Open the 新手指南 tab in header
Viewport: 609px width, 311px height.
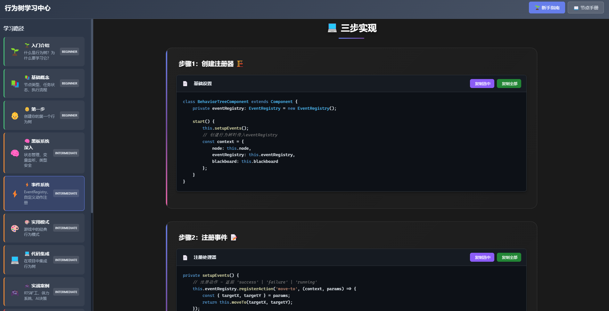547,8
